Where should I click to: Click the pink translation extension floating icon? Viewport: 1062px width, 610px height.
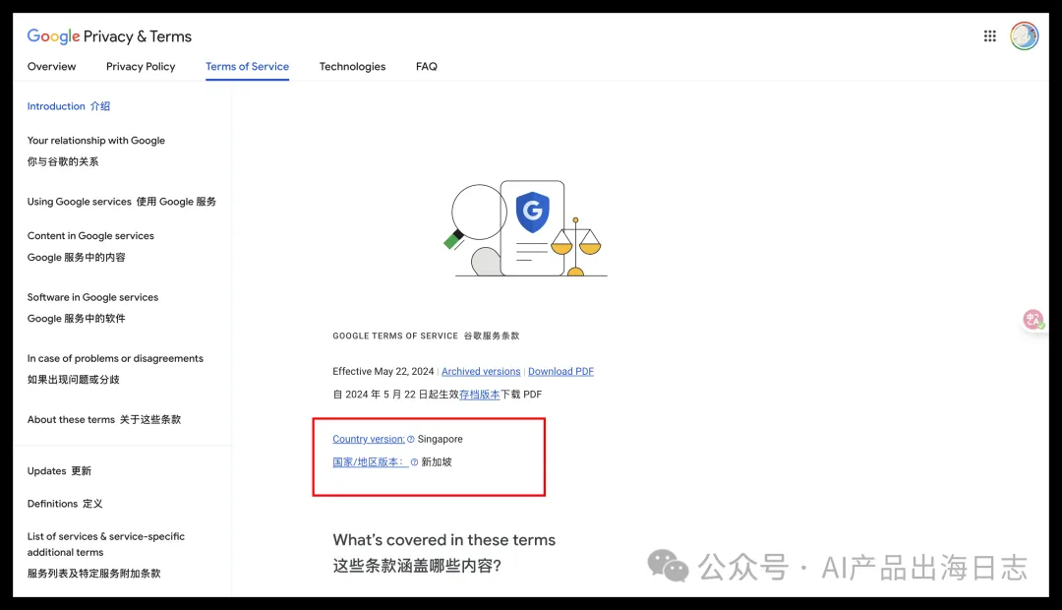(x=1032, y=319)
